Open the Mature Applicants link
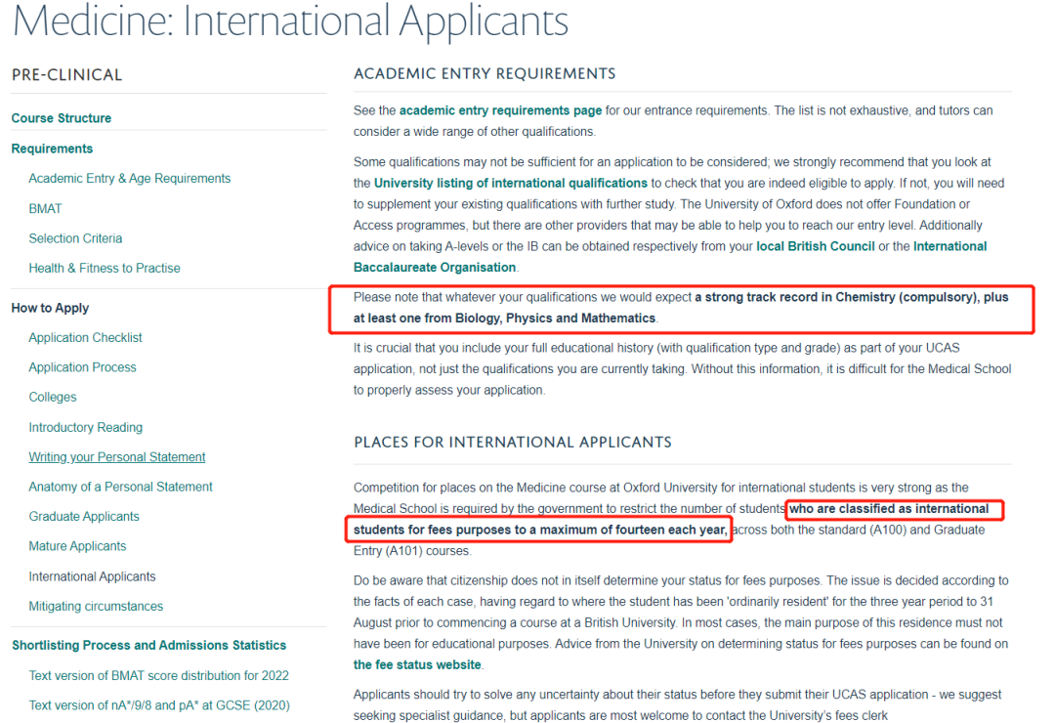This screenshot has height=723, width=1055. click(77, 546)
